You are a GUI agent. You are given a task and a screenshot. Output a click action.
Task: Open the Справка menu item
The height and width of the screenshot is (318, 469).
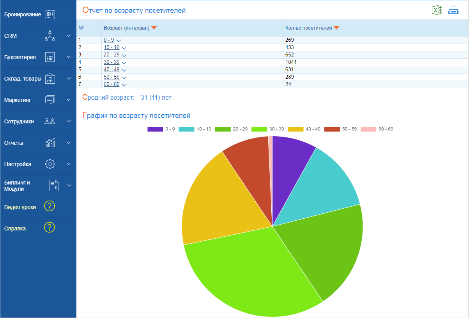(x=15, y=228)
